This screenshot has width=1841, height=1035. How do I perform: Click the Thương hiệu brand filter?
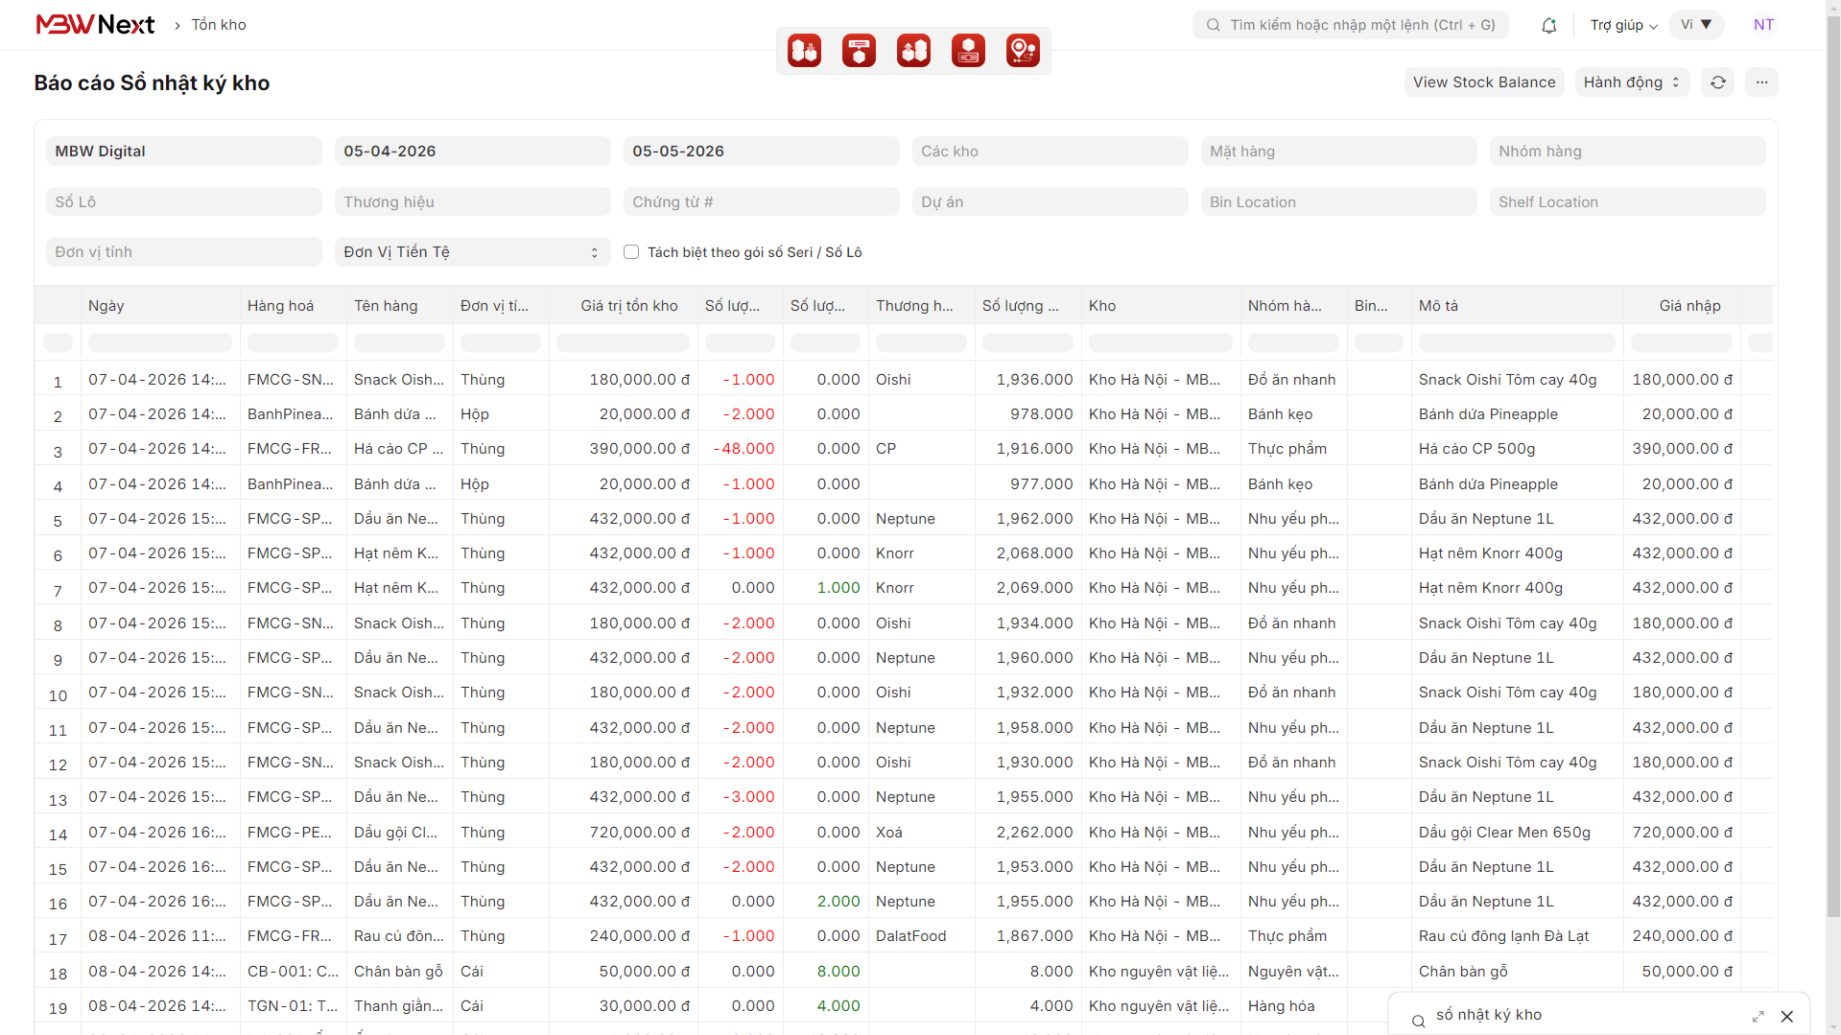472,202
